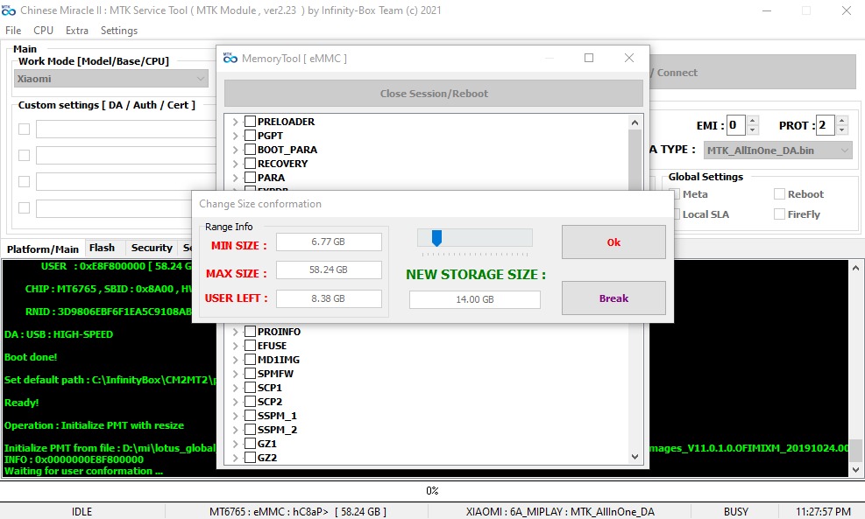Expand the RECOVERY tree node
The image size is (865, 519).
(235, 164)
